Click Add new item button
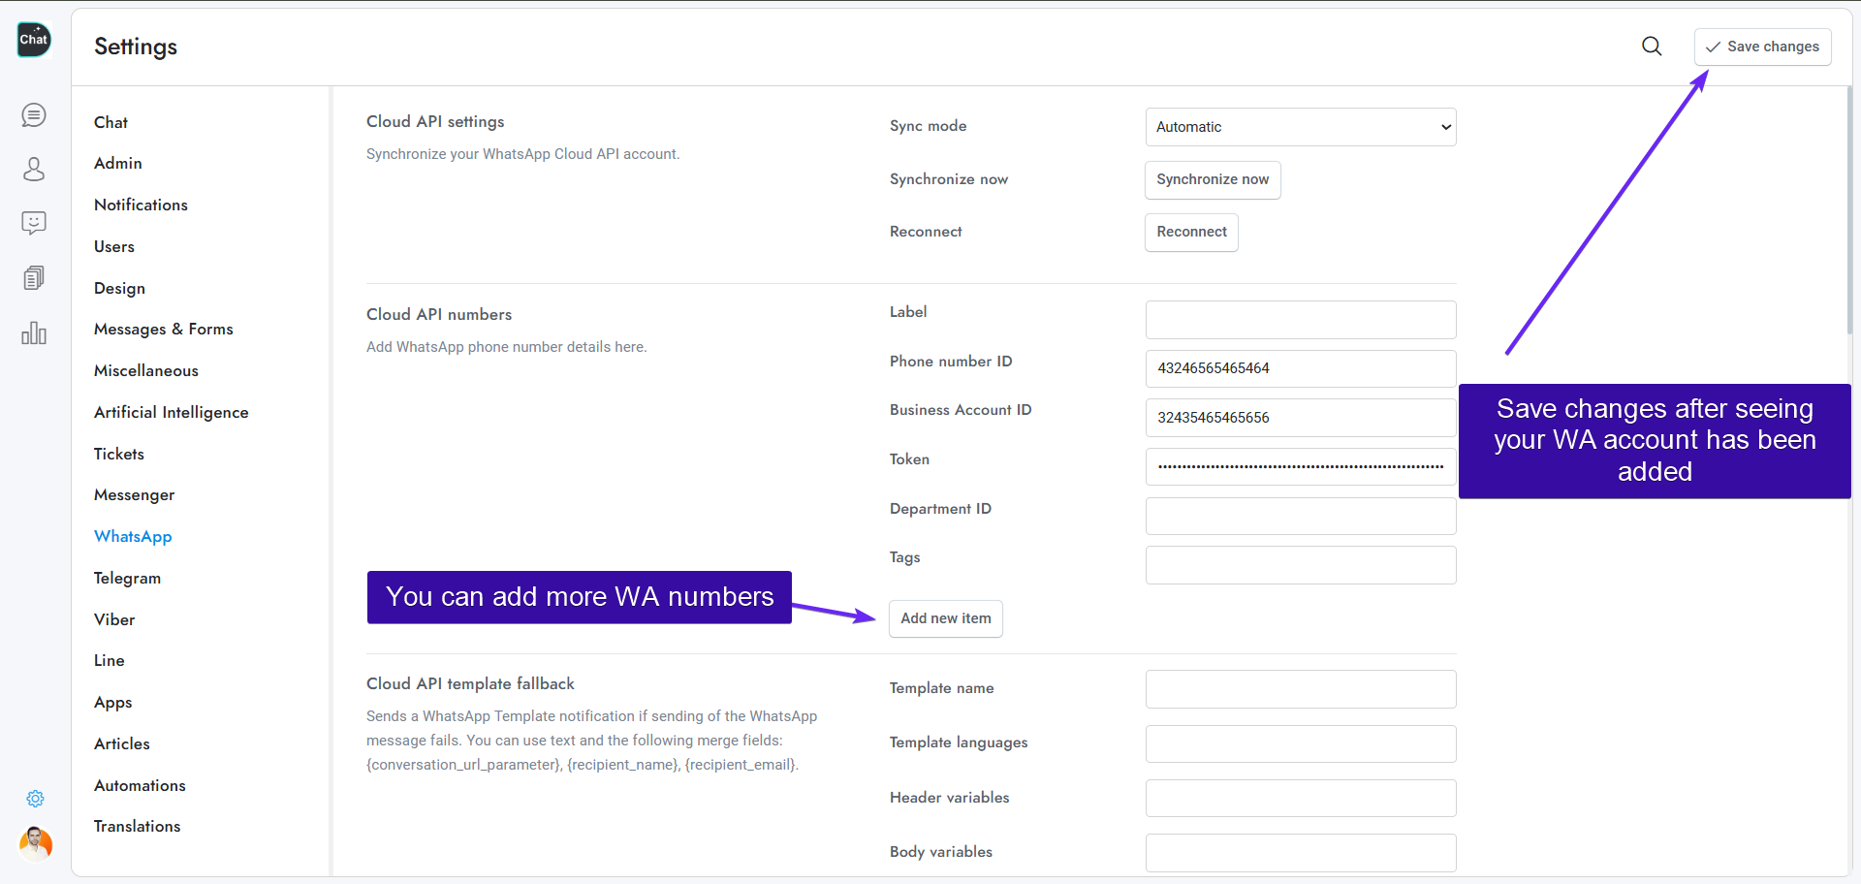 [x=945, y=618]
